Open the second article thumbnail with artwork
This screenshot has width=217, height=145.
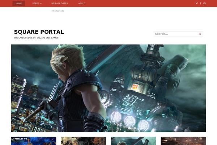click(x=84, y=141)
